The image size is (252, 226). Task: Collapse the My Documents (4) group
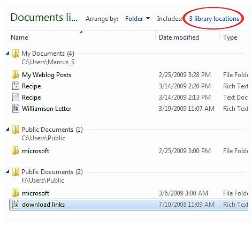[x=7, y=53]
